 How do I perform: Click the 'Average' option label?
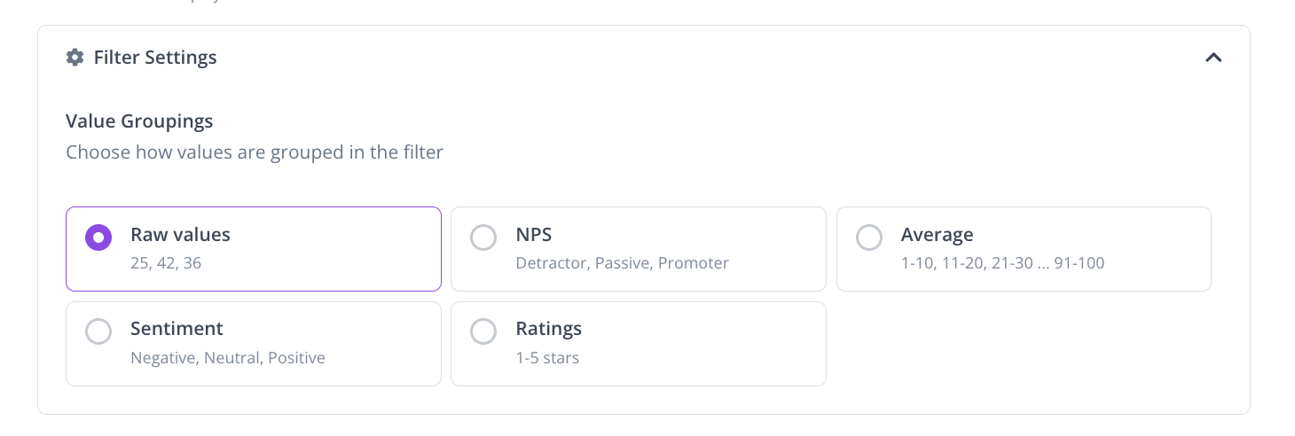tap(937, 235)
